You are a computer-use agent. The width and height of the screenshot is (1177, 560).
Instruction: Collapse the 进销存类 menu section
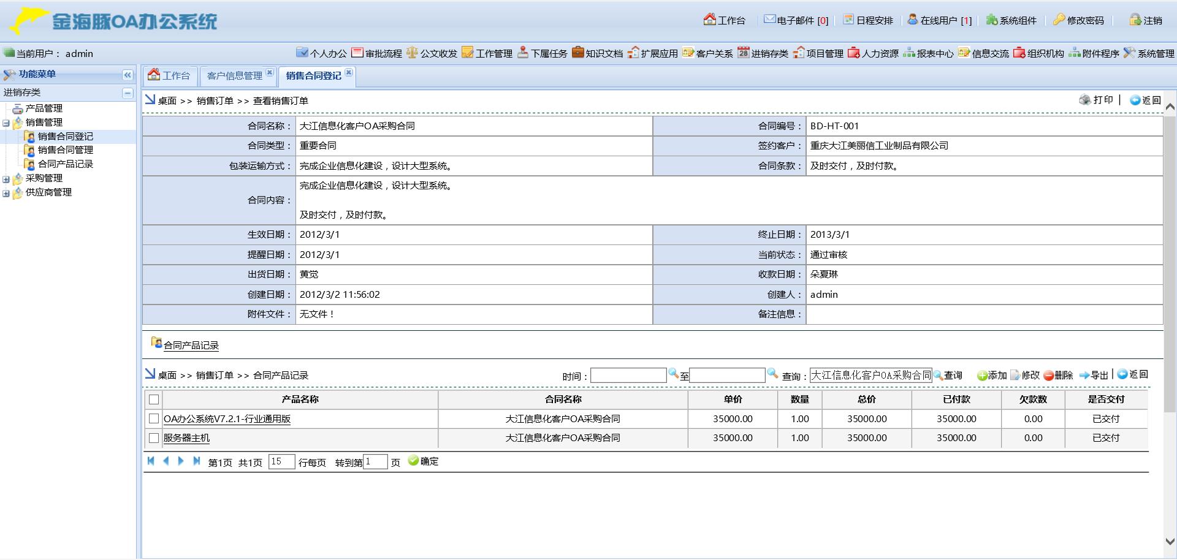[128, 93]
